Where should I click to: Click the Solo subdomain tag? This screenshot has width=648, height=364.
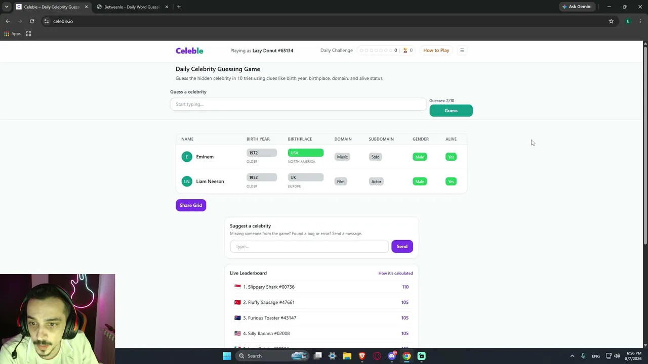(x=375, y=157)
